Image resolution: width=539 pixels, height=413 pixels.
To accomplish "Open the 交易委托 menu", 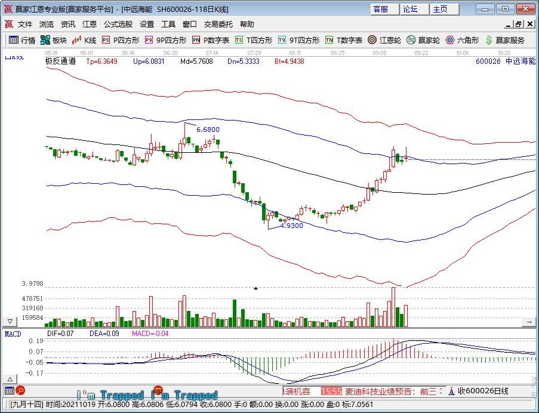I will pyautogui.click(x=218, y=24).
